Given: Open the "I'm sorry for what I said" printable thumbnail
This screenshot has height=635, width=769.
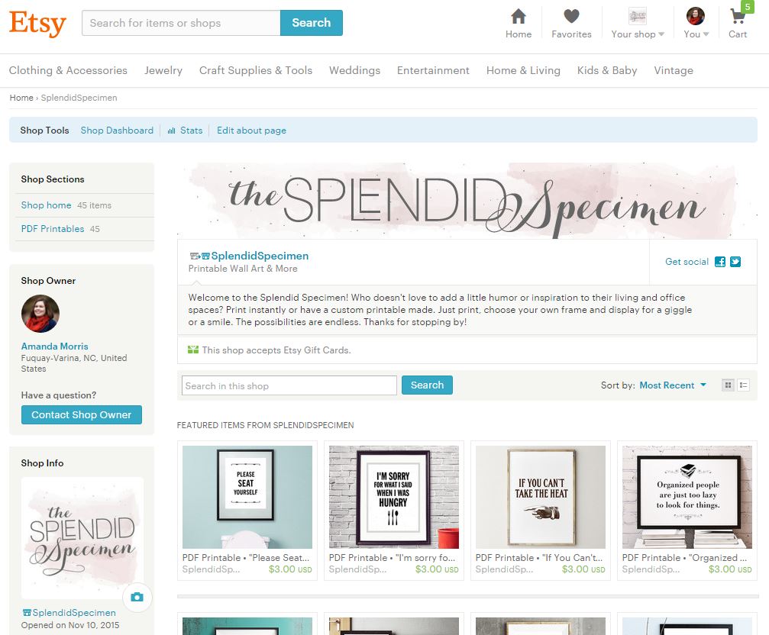Looking at the screenshot, I should tap(394, 497).
